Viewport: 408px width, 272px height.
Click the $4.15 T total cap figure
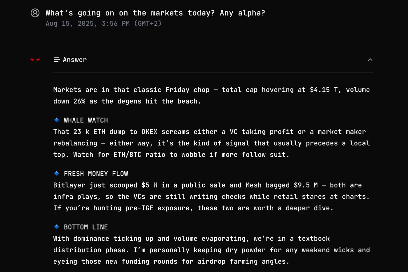[x=324, y=90]
